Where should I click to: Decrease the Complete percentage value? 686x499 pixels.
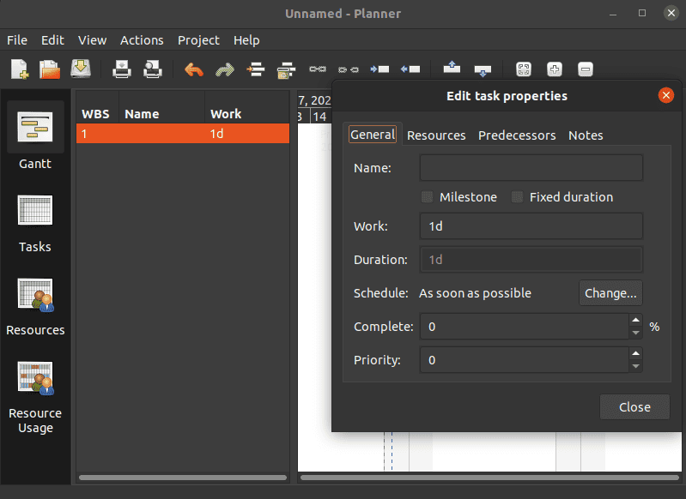[635, 333]
